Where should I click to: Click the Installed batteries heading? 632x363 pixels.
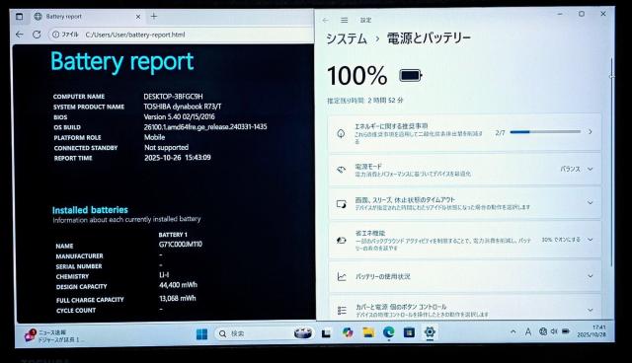[90, 210]
